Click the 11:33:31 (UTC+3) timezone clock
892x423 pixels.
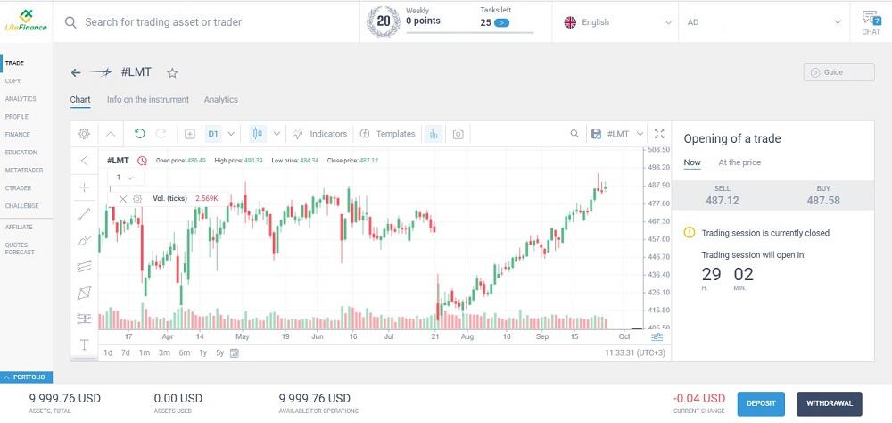coord(635,353)
